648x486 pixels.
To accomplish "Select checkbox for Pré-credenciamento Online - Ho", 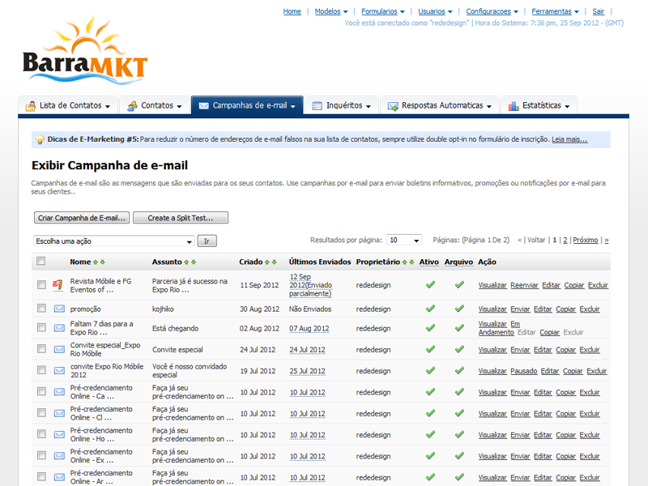I will pos(41,434).
